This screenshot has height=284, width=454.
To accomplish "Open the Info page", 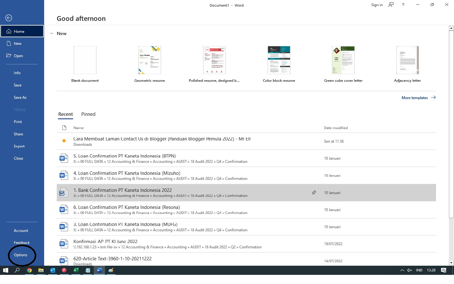I will pyautogui.click(x=22, y=73).
